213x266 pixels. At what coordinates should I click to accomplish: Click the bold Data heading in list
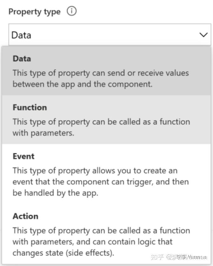[x=22, y=59]
